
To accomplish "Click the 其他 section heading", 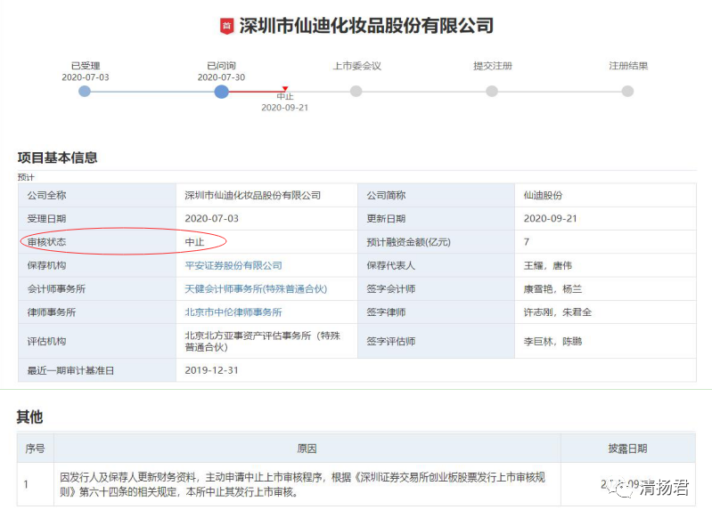I will [29, 417].
